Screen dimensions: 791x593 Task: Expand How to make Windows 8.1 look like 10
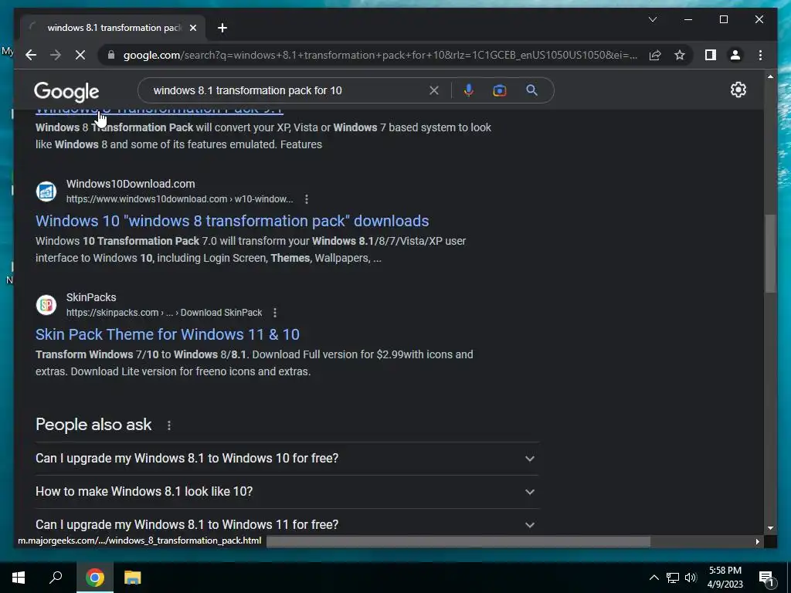pos(287,492)
